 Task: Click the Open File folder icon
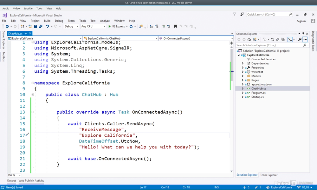(x=30, y=26)
